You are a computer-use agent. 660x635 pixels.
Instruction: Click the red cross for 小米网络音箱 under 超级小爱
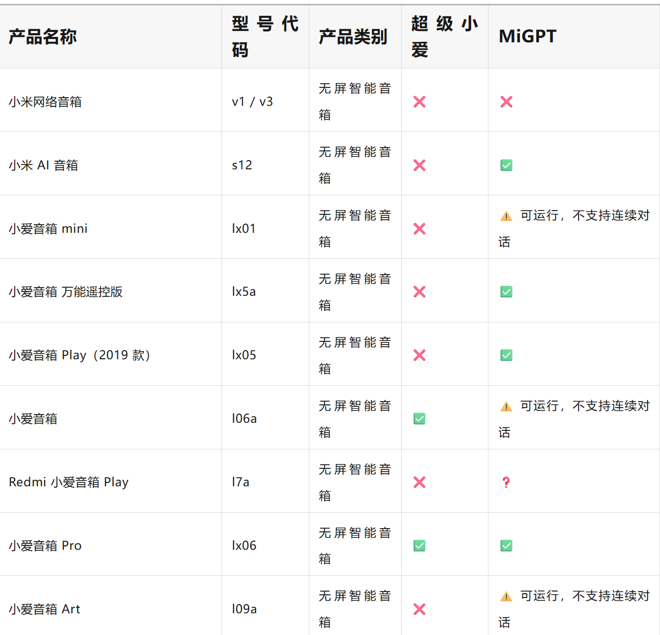tap(420, 101)
